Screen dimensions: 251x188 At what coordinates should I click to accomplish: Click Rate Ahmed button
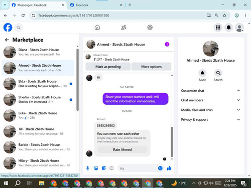click(x=122, y=149)
